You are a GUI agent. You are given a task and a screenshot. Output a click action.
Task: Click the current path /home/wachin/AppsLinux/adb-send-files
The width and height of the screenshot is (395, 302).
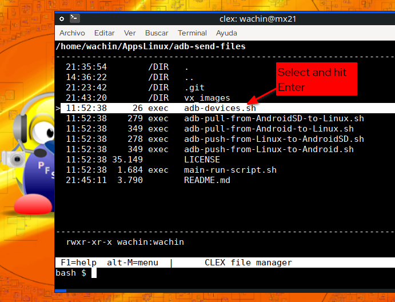[151, 47]
